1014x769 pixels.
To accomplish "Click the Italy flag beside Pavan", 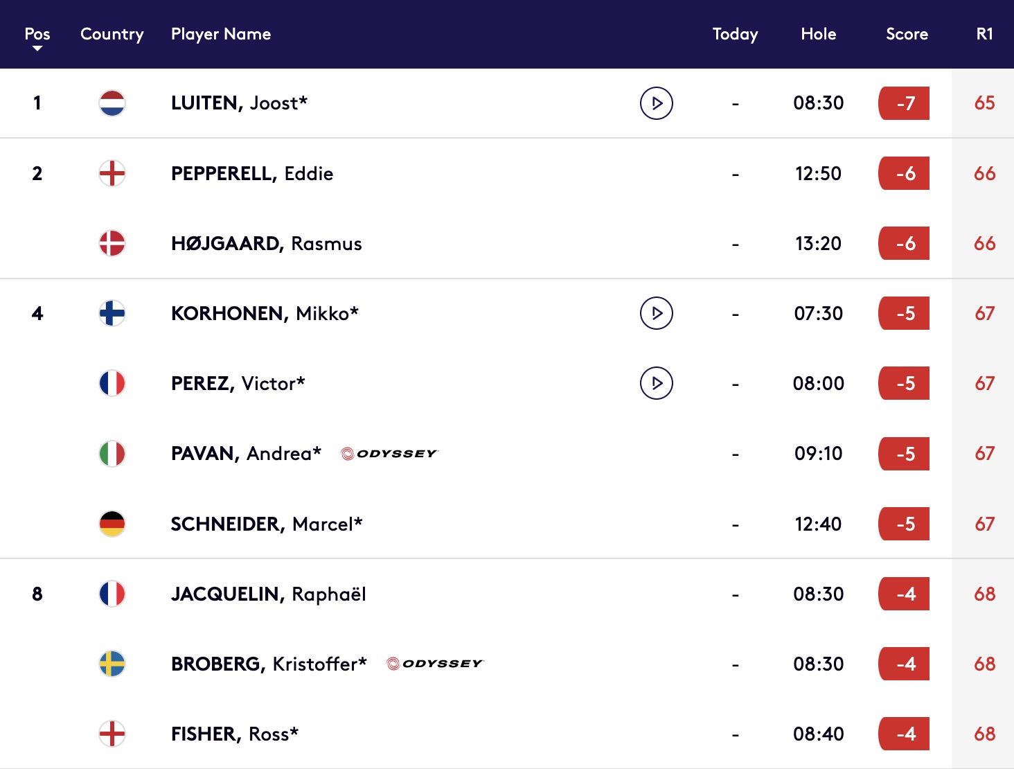I will [112, 454].
